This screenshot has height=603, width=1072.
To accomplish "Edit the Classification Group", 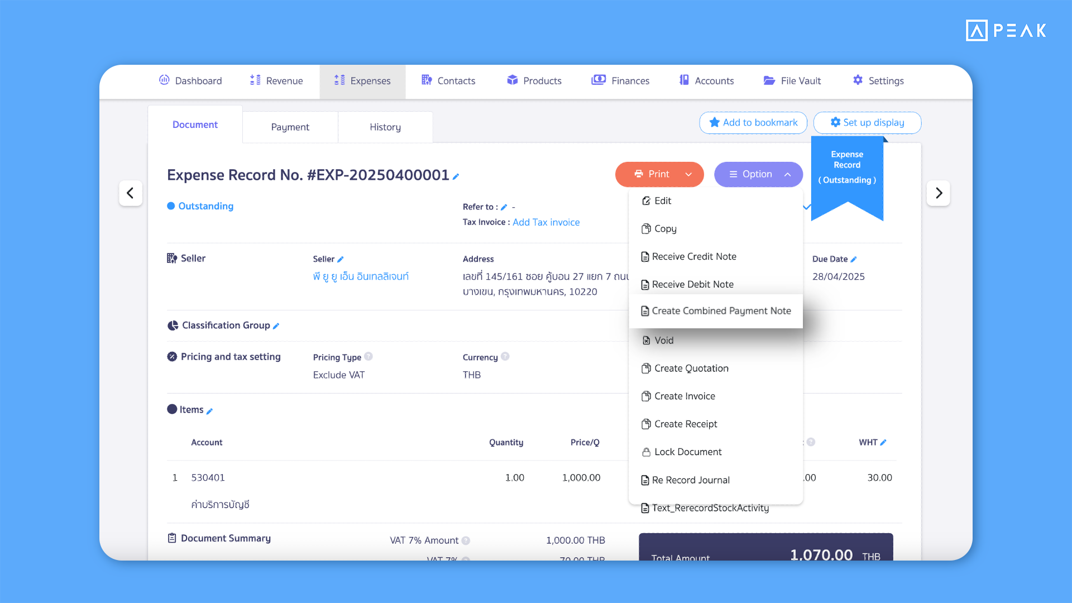I will click(275, 326).
